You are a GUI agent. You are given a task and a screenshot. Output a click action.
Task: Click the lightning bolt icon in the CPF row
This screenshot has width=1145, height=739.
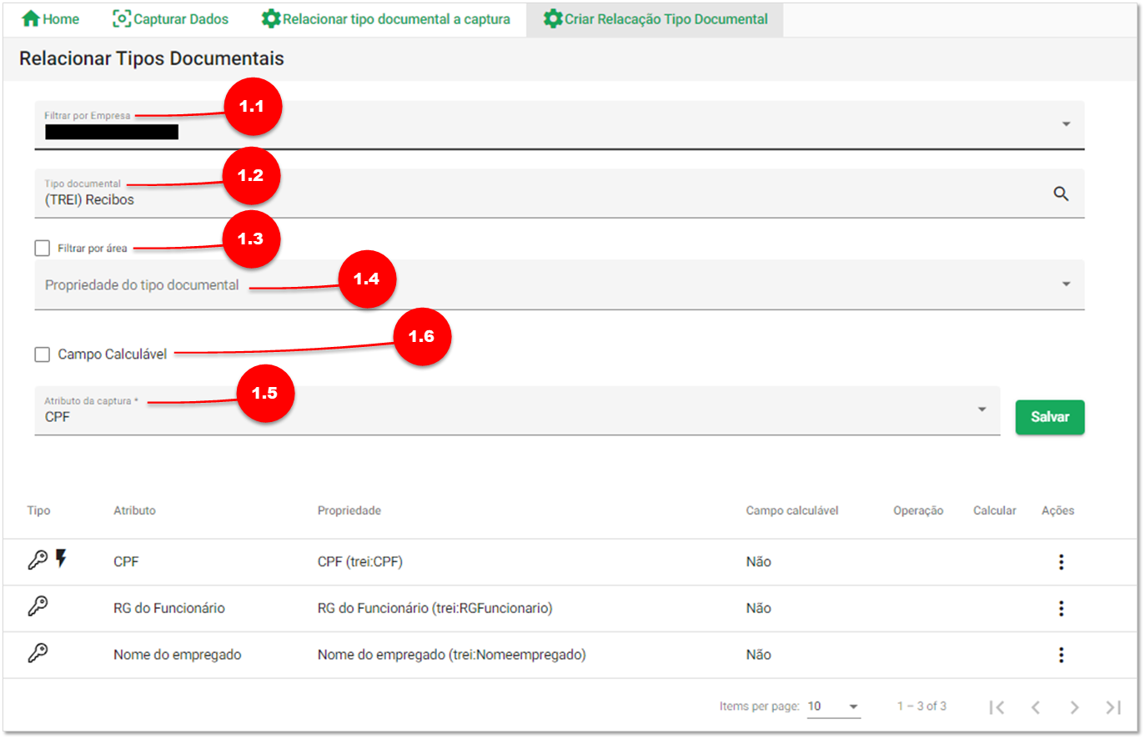[61, 559]
